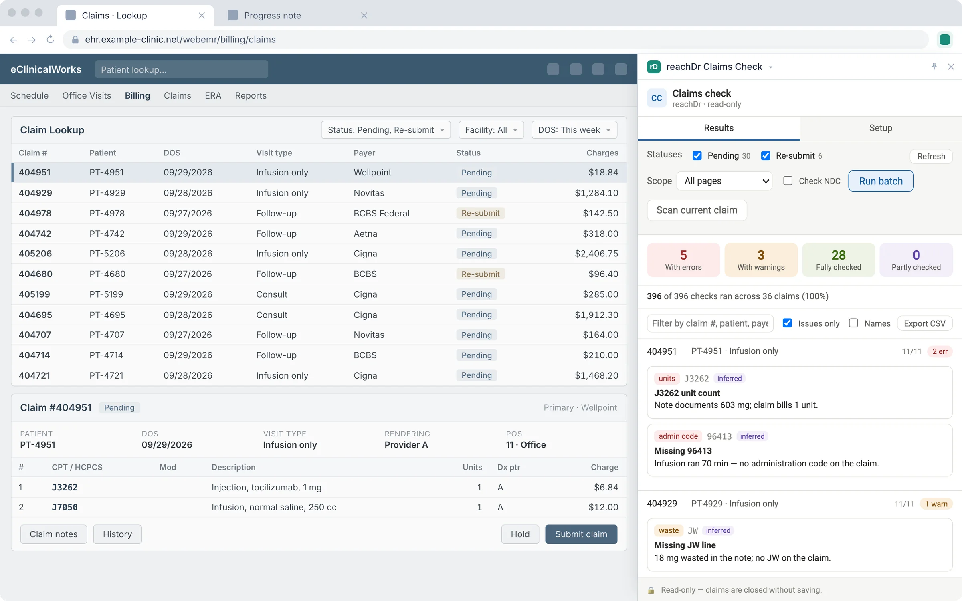Click the J3262 procedure code line
Screen dimensions: 962x601
(x=319, y=487)
